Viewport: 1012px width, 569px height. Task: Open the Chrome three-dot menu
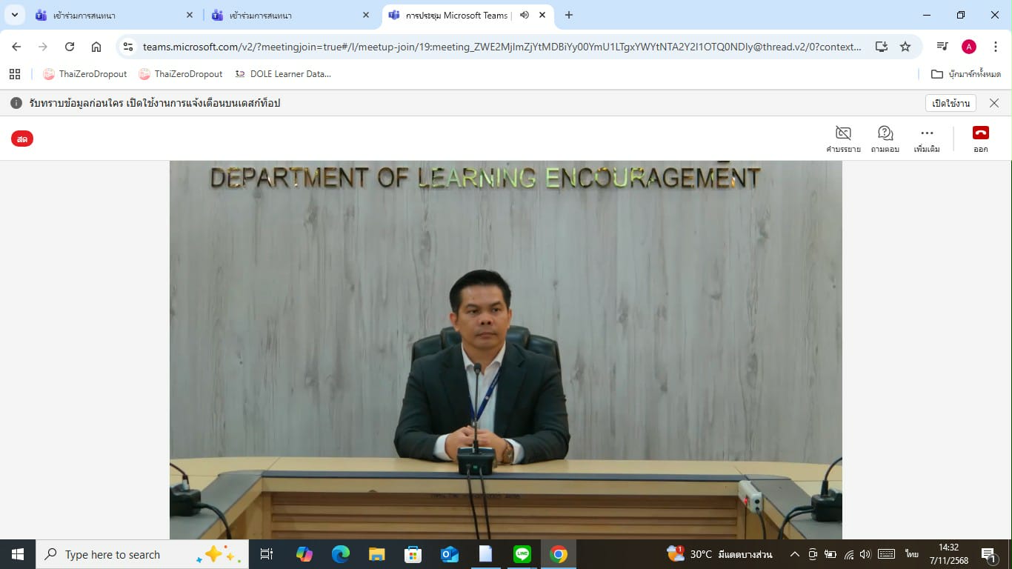(x=996, y=47)
